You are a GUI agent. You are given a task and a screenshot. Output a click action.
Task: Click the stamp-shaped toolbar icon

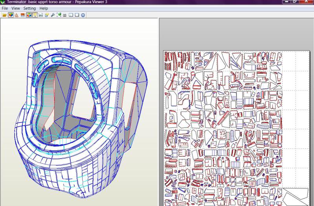(x=17, y=15)
